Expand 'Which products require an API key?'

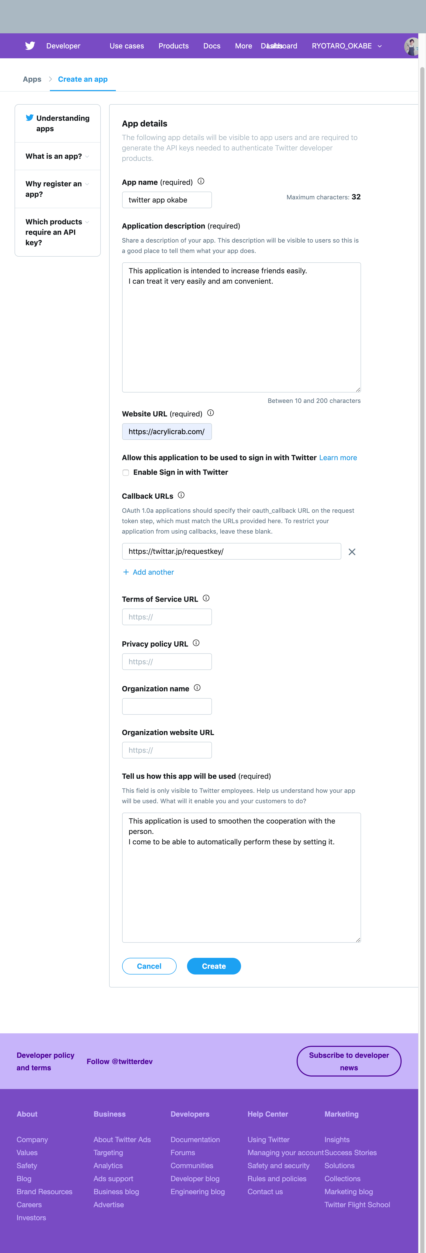tap(57, 232)
